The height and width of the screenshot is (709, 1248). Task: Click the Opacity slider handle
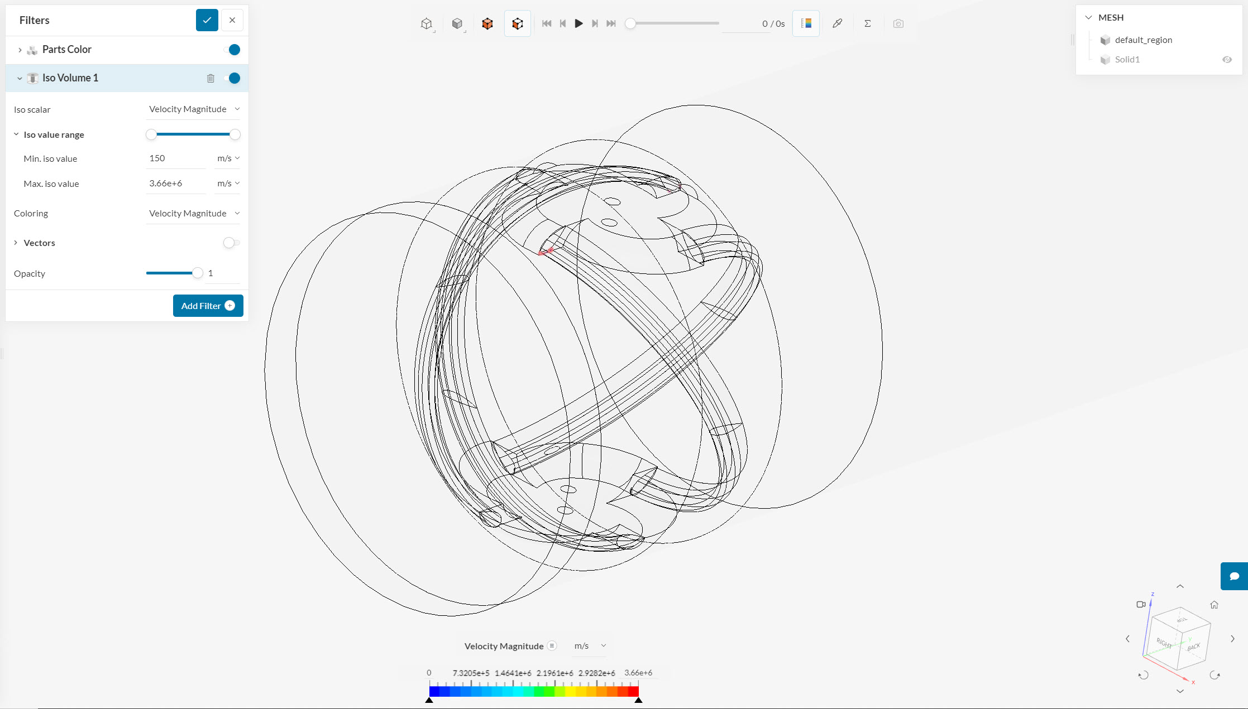(197, 273)
